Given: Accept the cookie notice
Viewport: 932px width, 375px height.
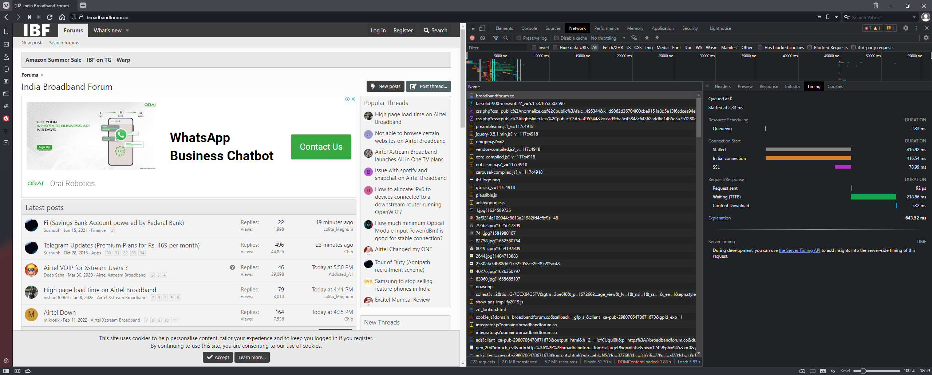Looking at the screenshot, I should pyautogui.click(x=218, y=357).
